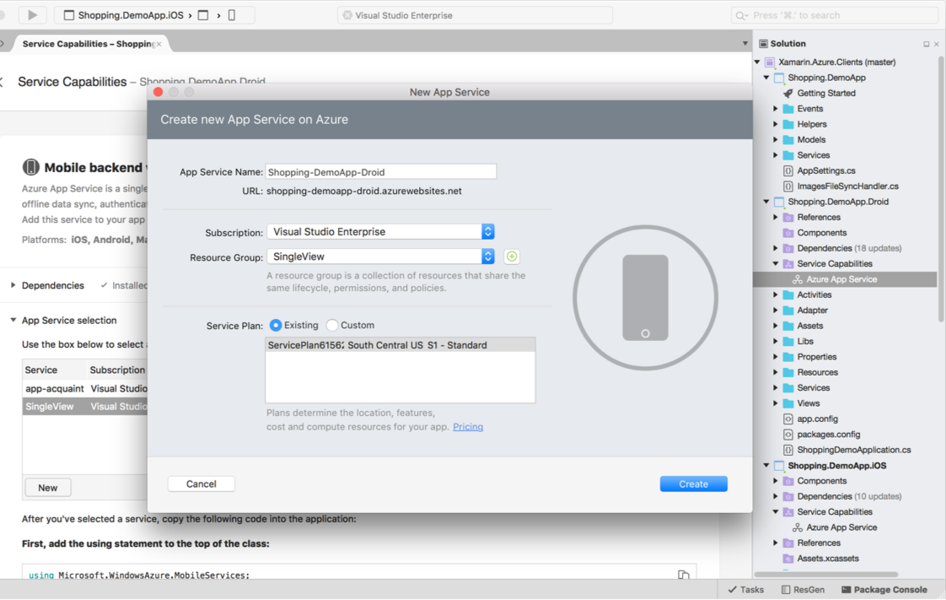
Task: Open the Tasks pad in the status bar
Action: coord(746,590)
